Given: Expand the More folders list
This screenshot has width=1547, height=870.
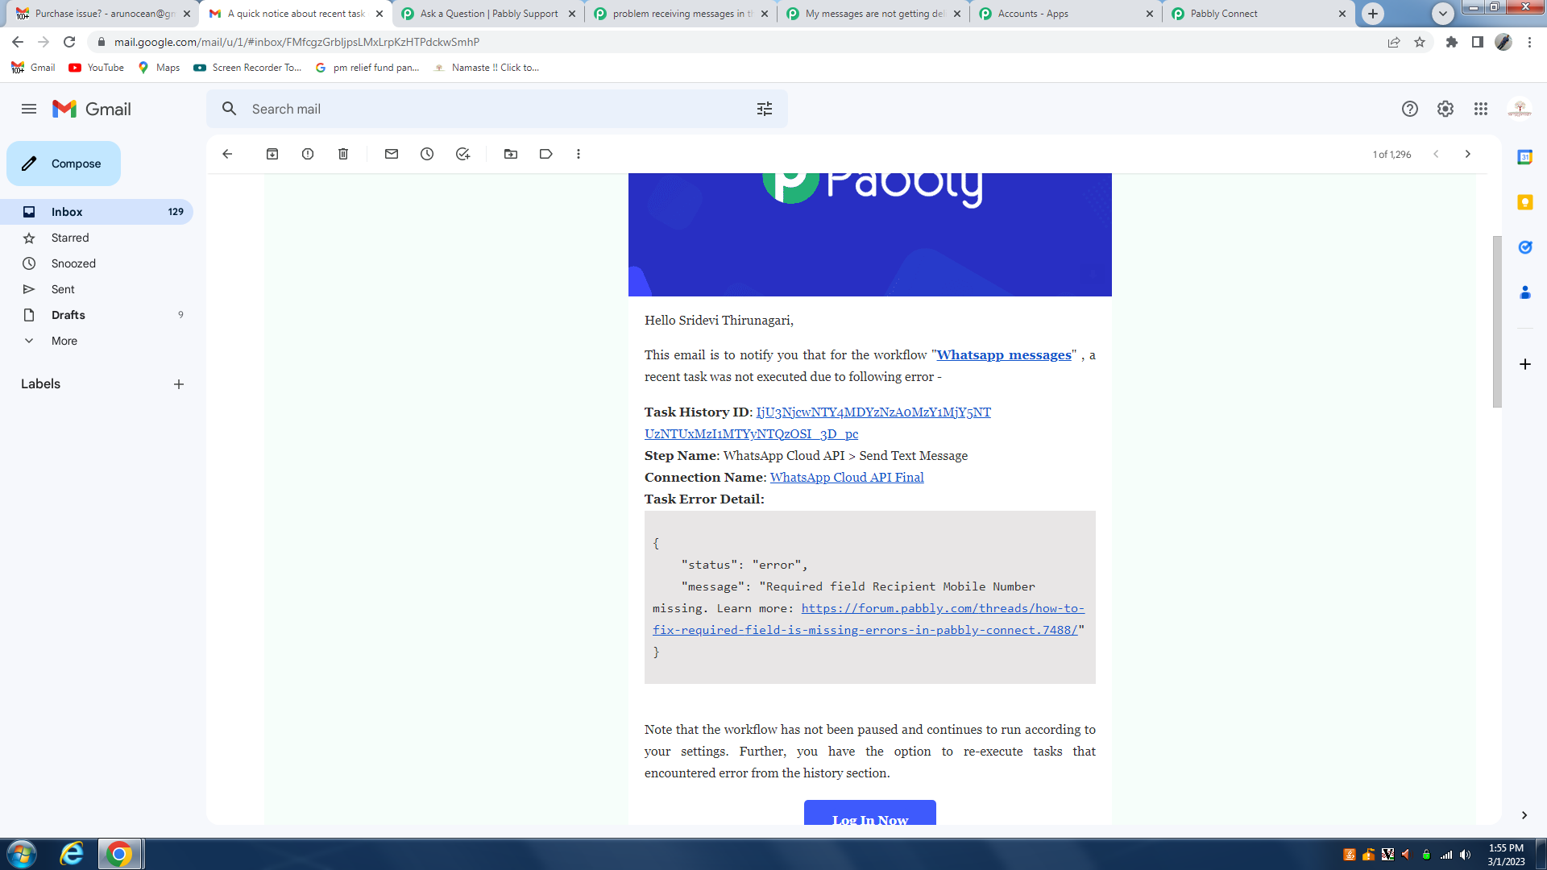Looking at the screenshot, I should 64,341.
